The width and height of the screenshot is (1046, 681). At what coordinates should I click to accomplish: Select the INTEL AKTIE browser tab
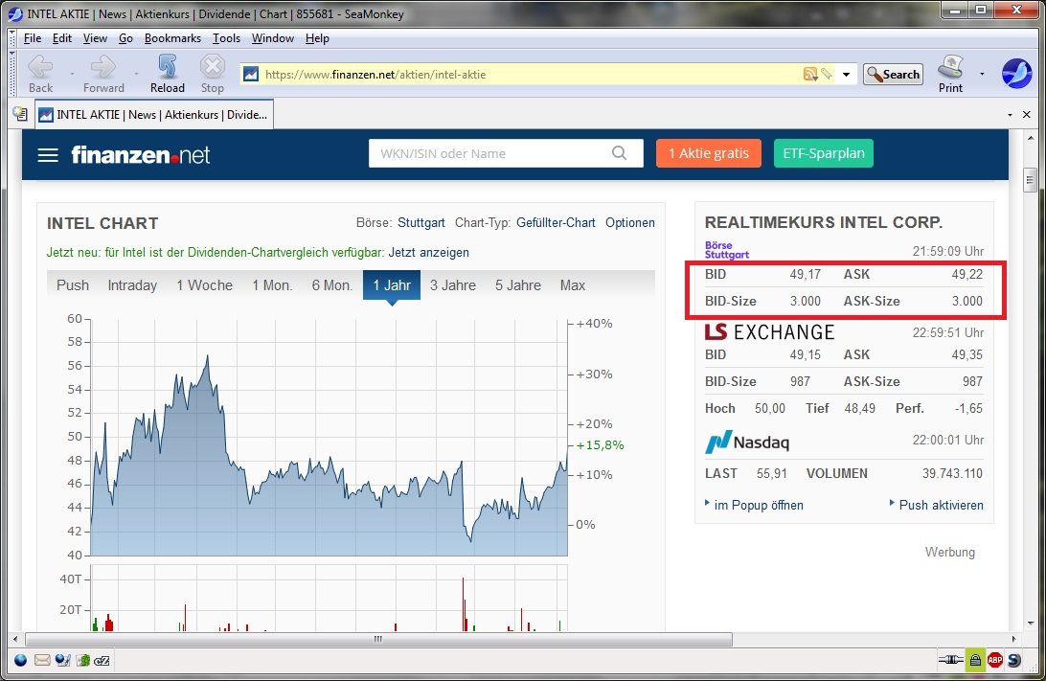pos(154,115)
